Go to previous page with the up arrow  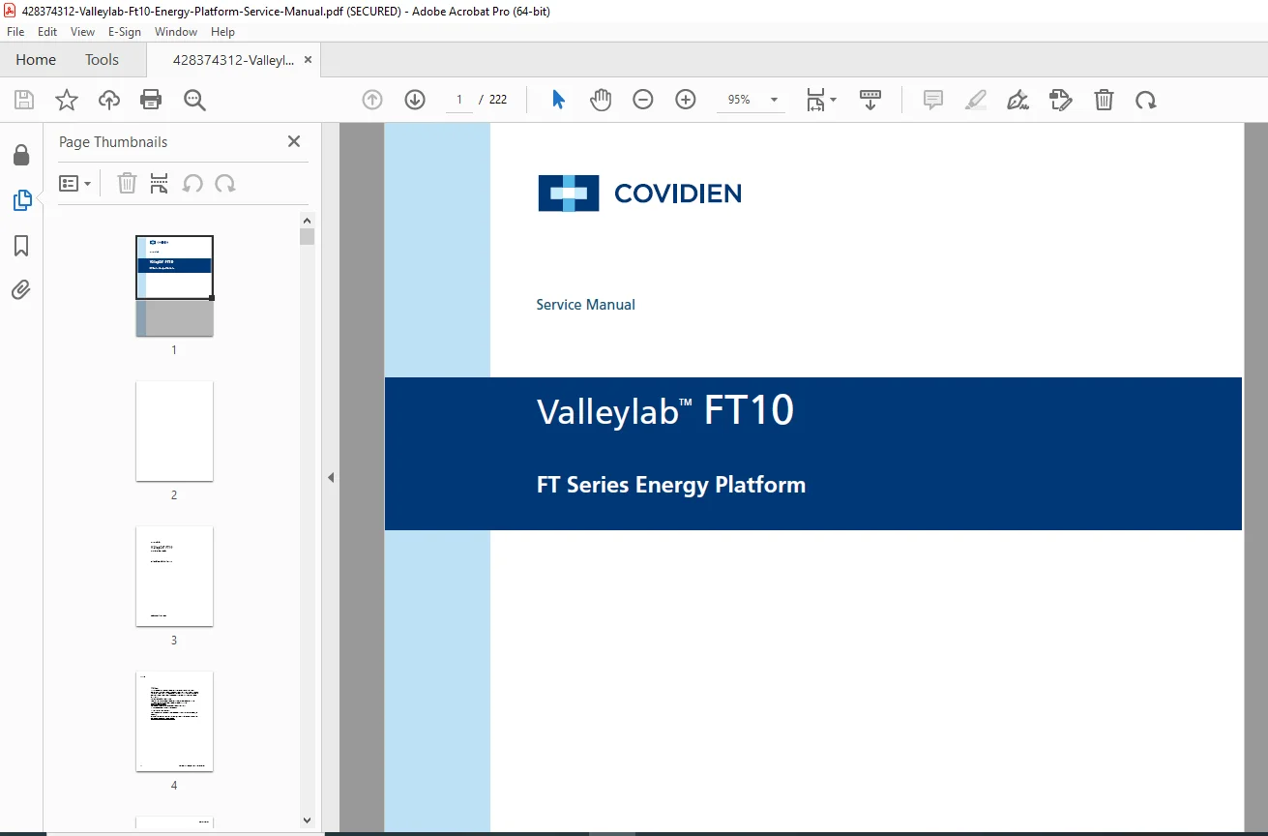372,100
